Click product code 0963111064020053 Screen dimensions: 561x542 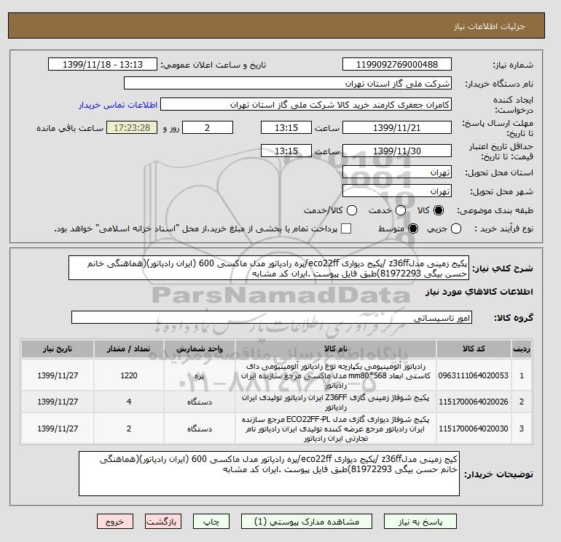[474, 376]
